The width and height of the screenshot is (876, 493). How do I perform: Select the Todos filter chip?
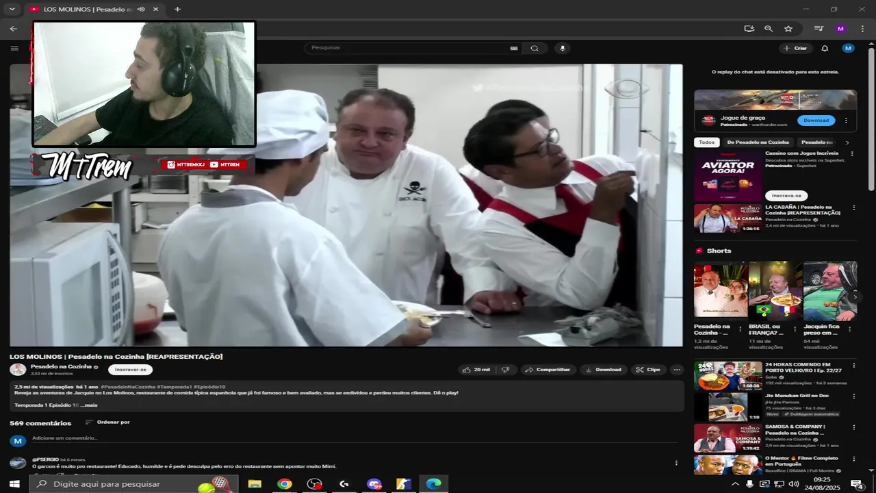point(707,142)
